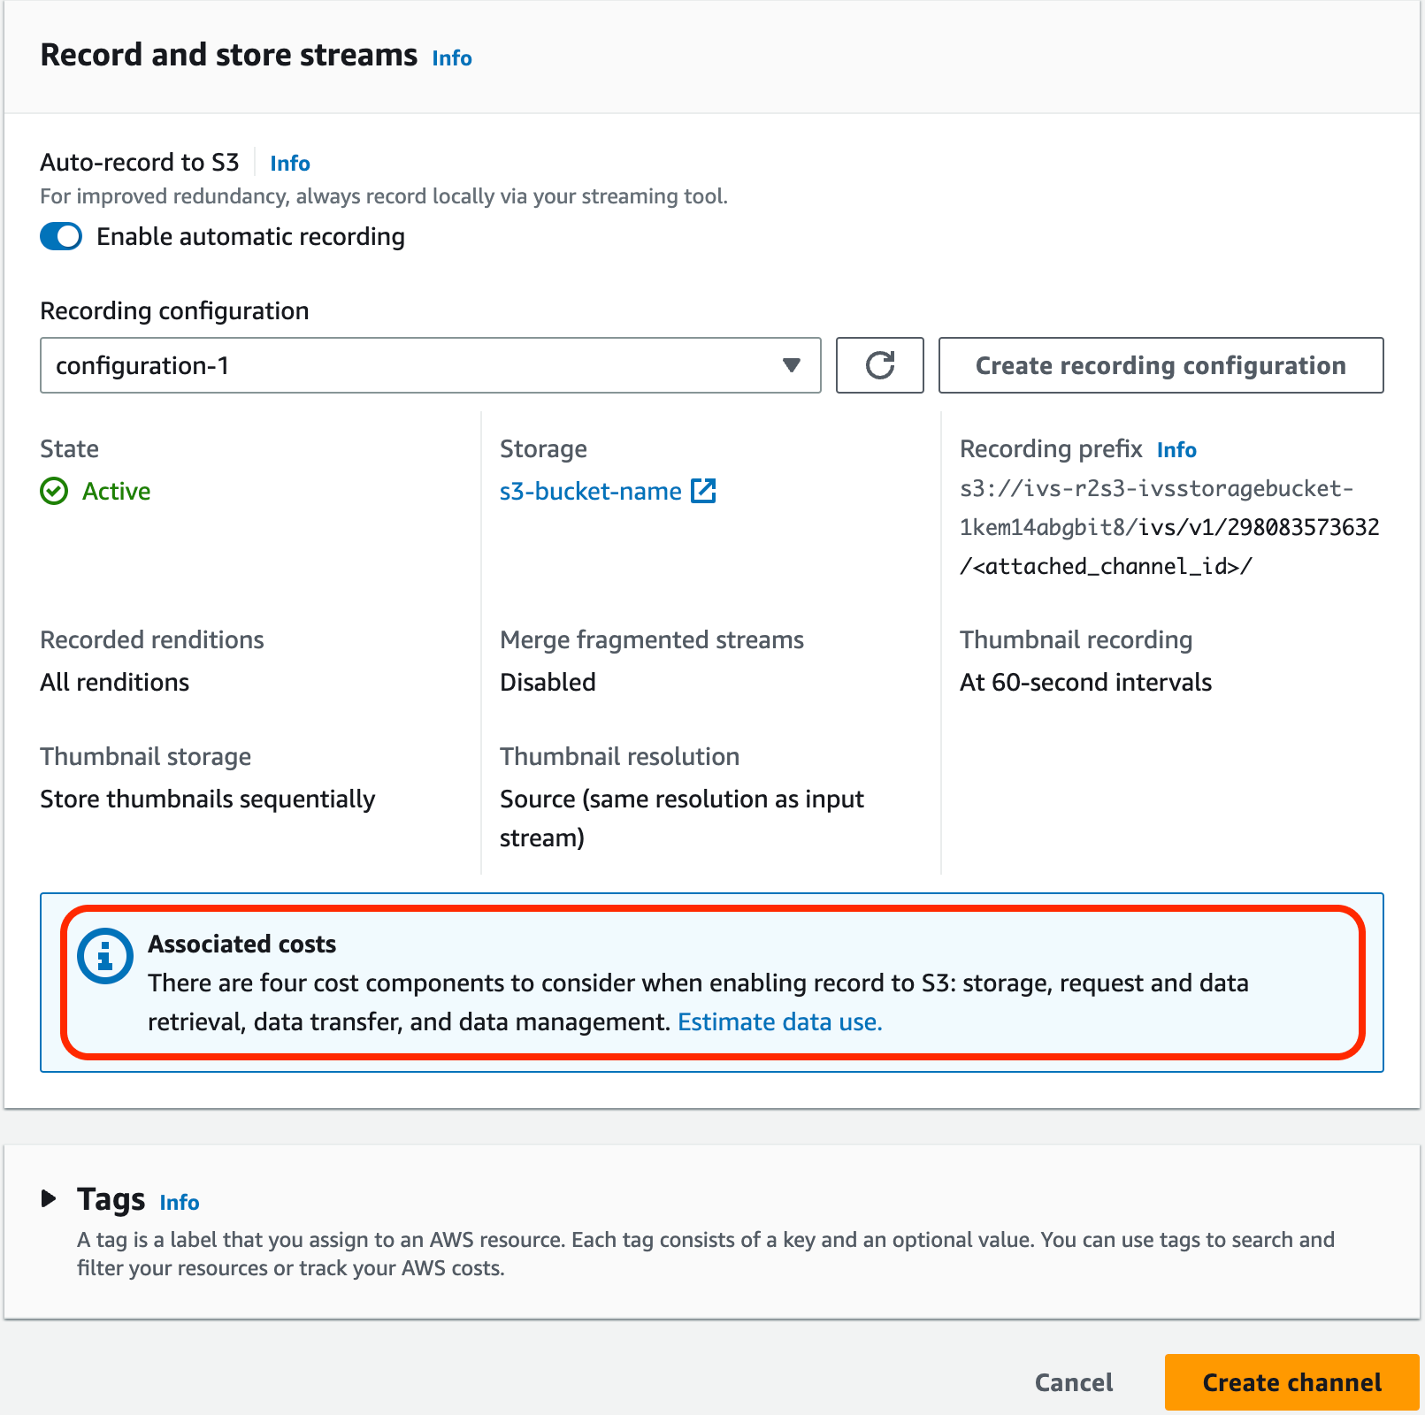
Task: Click the Info link beside Recording prefix
Action: click(1176, 449)
